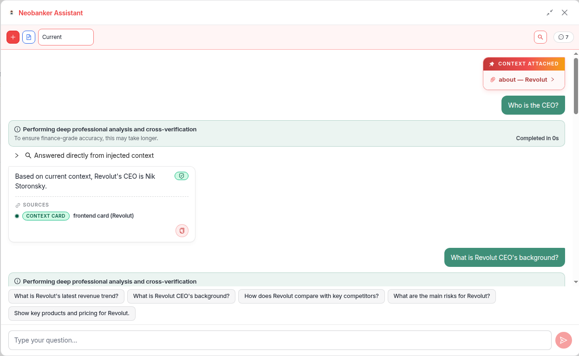Click the Neobanker Assistant robot avatar
This screenshot has height=356, width=579.
click(x=10, y=13)
